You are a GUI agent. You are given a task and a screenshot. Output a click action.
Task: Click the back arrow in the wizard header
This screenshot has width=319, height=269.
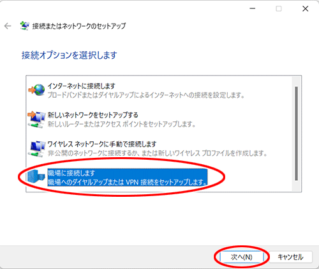tap(8, 26)
